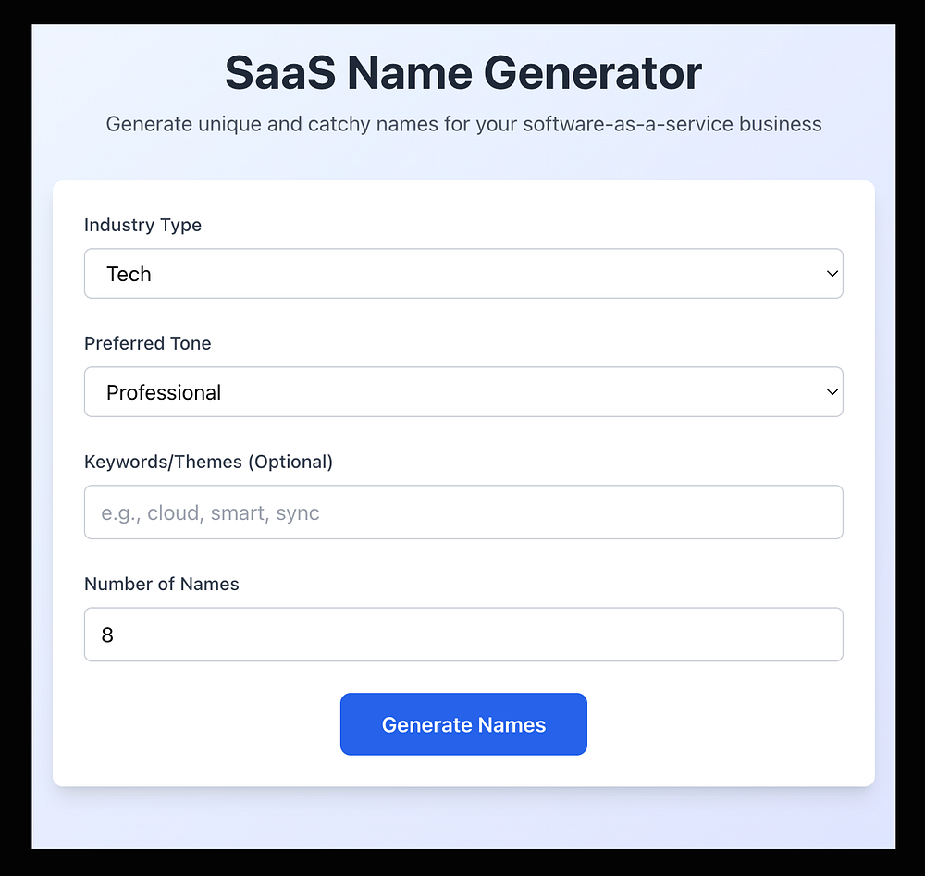The image size is (925, 876).
Task: Select the Professional value text
Action: tap(164, 392)
